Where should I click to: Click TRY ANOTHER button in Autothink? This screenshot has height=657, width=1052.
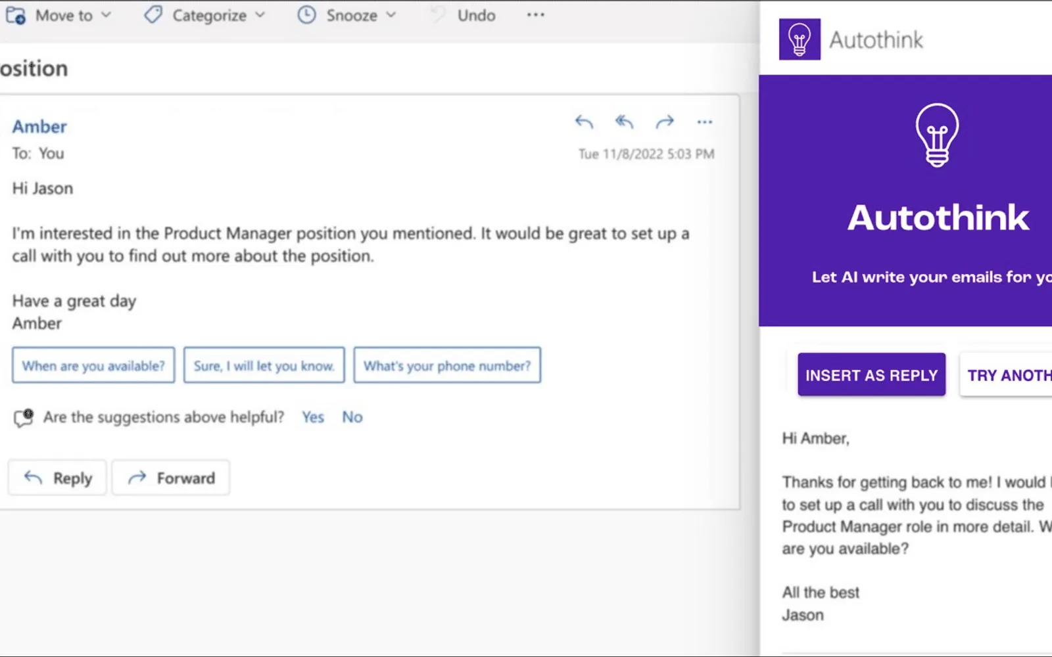coord(1006,375)
